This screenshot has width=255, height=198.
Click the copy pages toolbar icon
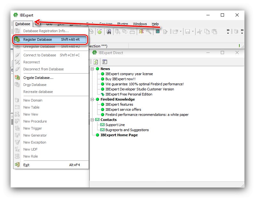click(207, 32)
